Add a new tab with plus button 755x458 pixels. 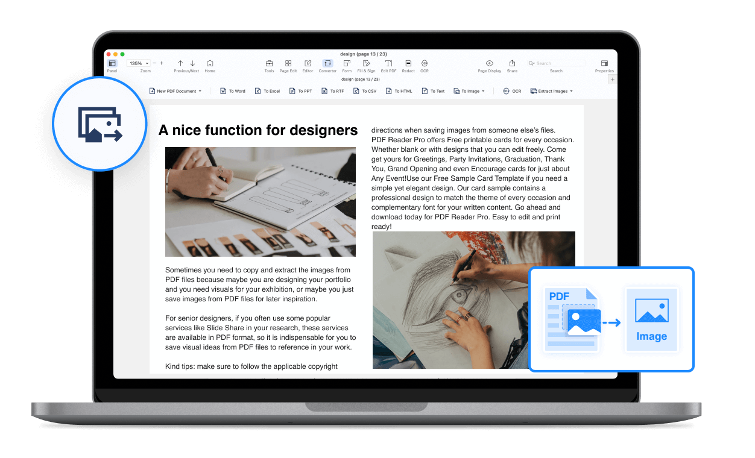(x=613, y=80)
